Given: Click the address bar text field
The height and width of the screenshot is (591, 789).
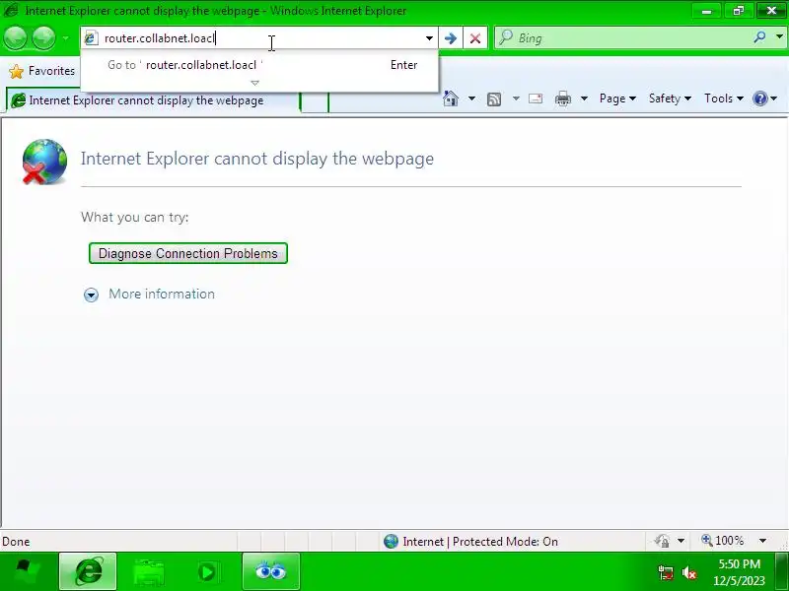Looking at the screenshot, I should pos(260,38).
